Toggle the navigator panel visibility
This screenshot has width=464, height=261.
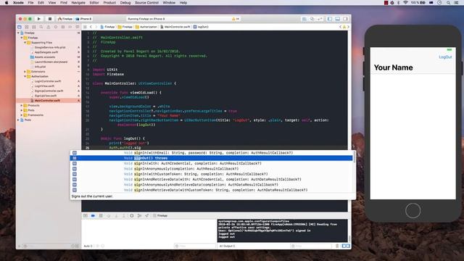click(x=330, y=19)
